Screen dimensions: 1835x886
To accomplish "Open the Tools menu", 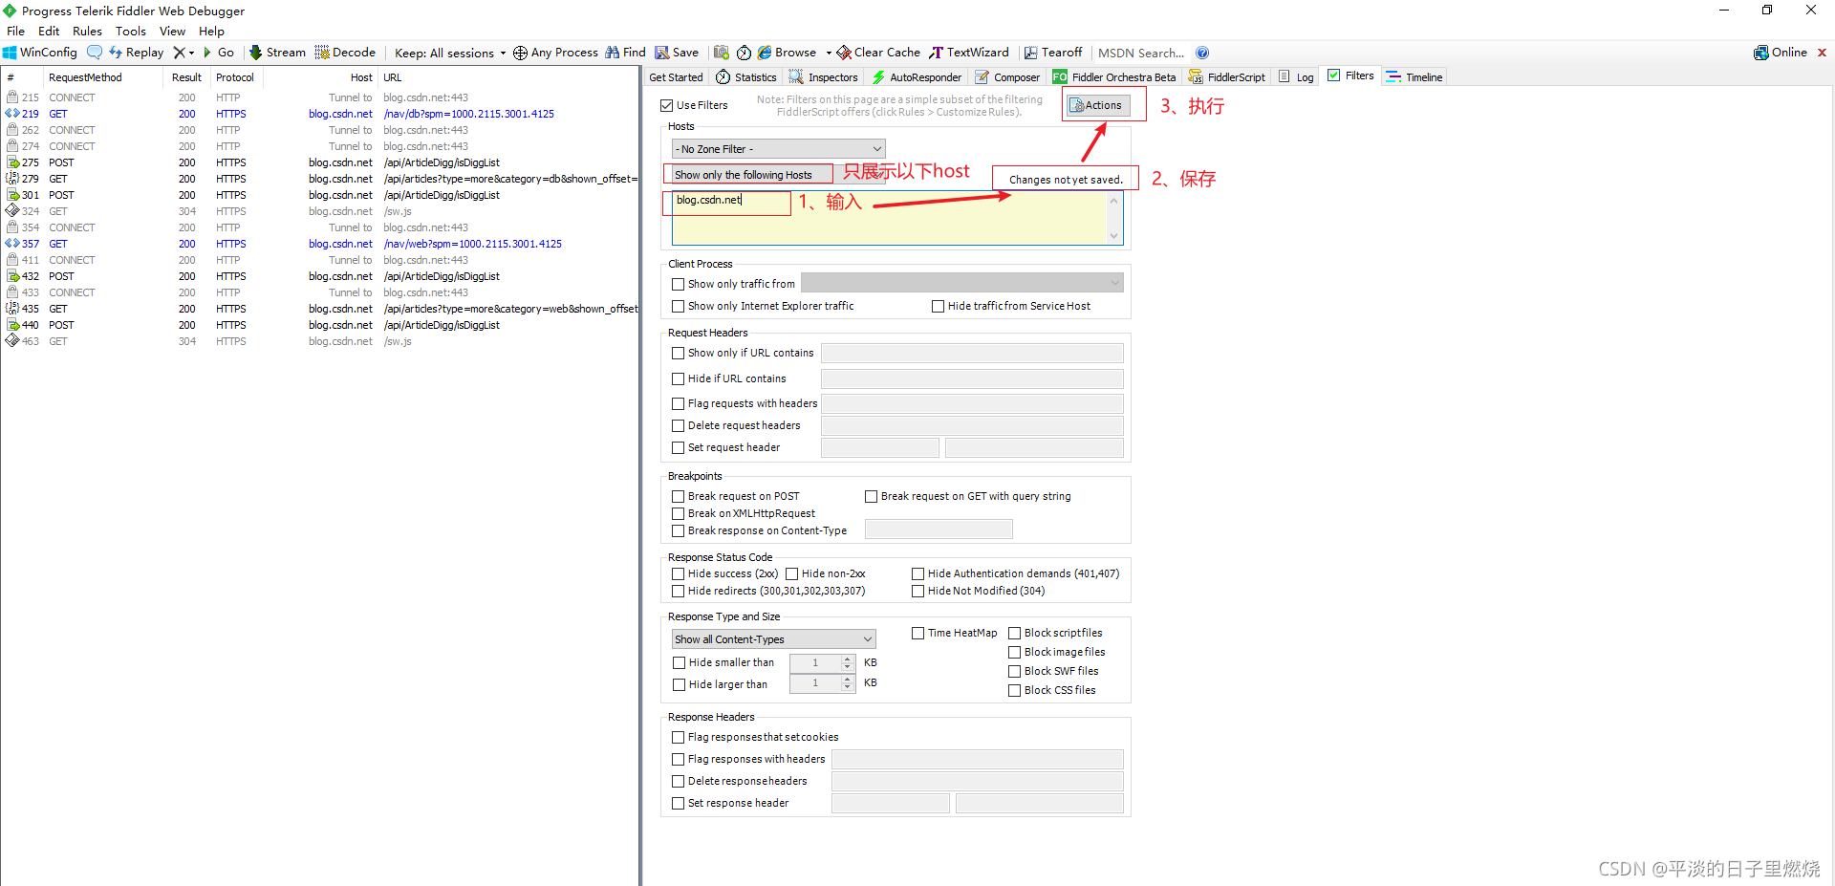I will 130,32.
